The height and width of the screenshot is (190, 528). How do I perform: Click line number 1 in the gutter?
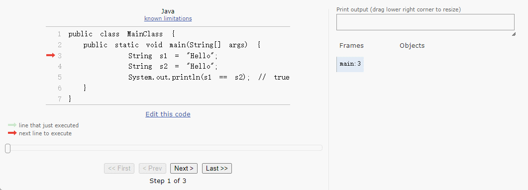coord(60,34)
